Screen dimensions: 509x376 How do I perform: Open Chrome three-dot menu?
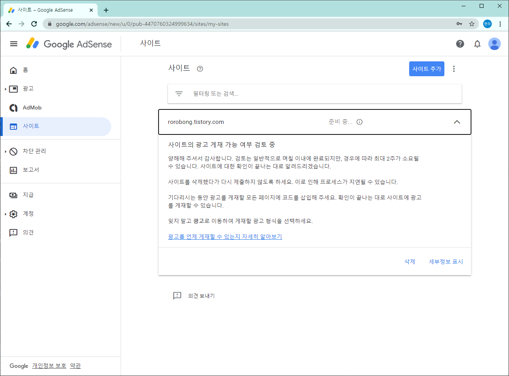[x=500, y=24]
